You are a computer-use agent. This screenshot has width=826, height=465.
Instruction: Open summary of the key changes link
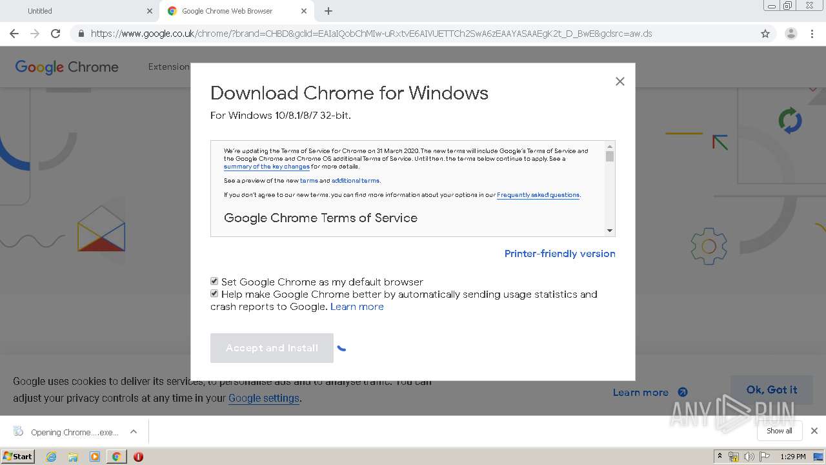[x=267, y=167]
